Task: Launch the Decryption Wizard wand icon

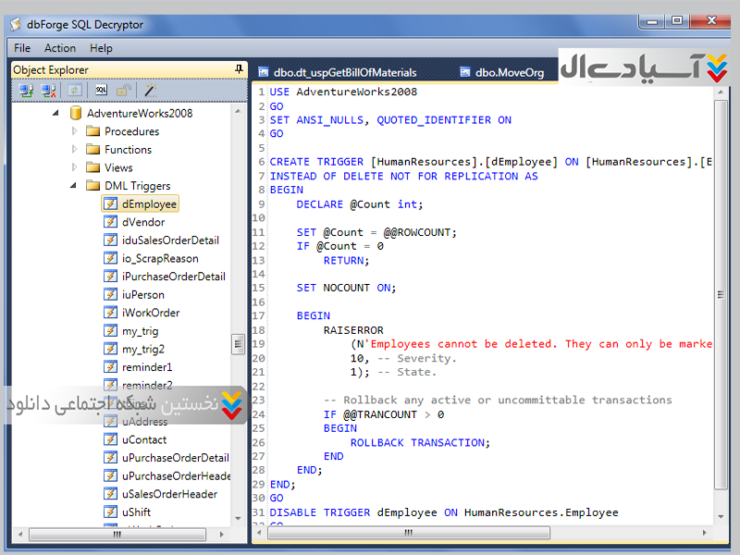Action: coord(150,91)
